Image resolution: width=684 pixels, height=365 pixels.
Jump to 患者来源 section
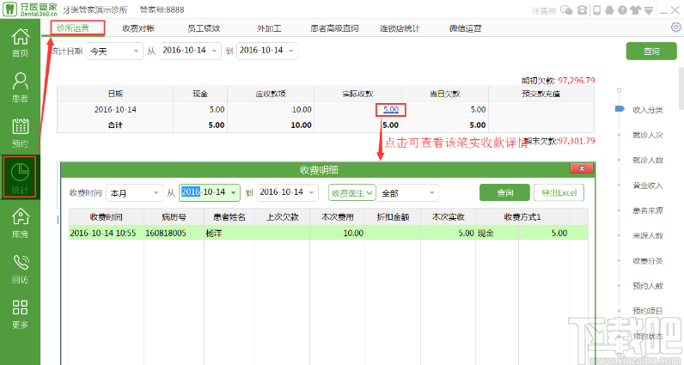[x=648, y=210]
